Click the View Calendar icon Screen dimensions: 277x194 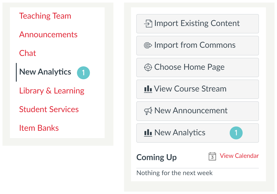coord(212,156)
